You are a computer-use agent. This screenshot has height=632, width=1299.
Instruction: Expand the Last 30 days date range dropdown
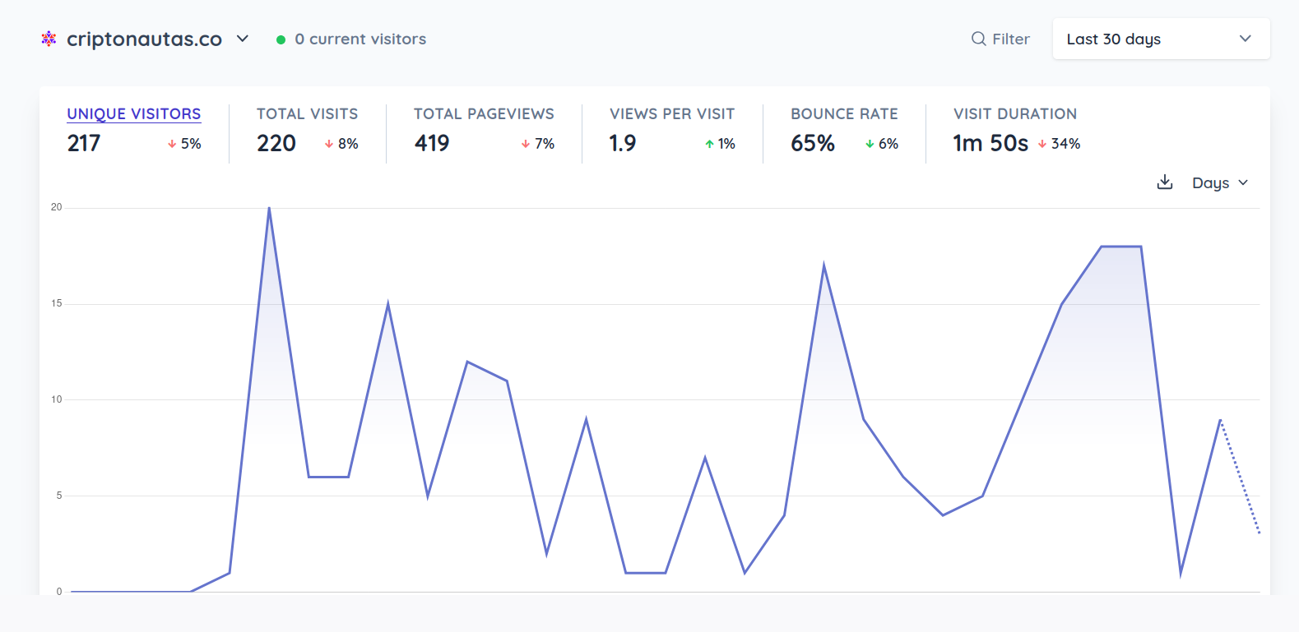click(1160, 39)
